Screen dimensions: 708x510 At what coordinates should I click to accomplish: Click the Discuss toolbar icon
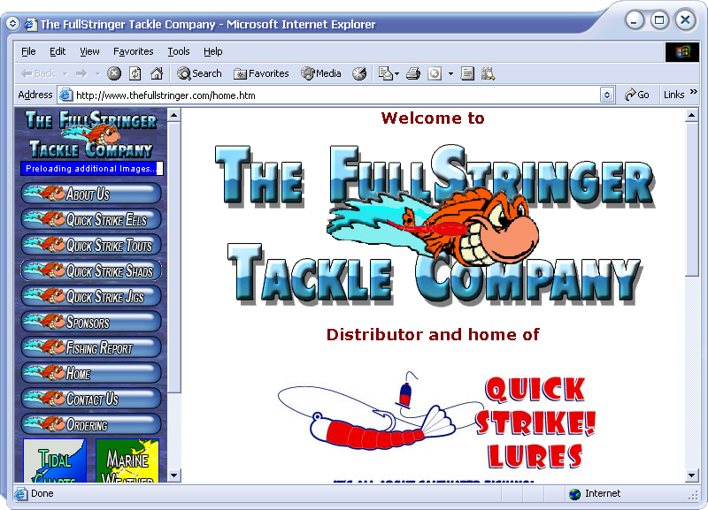467,73
